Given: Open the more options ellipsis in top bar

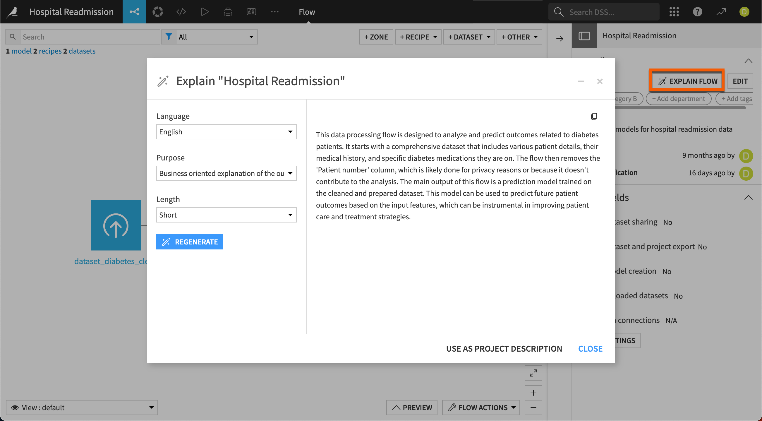Looking at the screenshot, I should pos(275,12).
